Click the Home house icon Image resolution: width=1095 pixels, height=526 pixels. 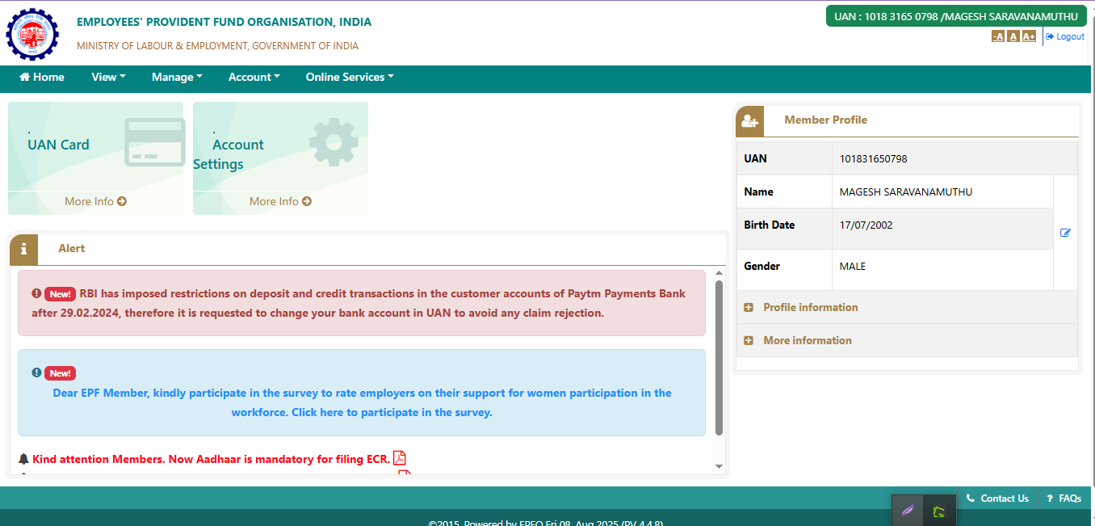tap(25, 77)
